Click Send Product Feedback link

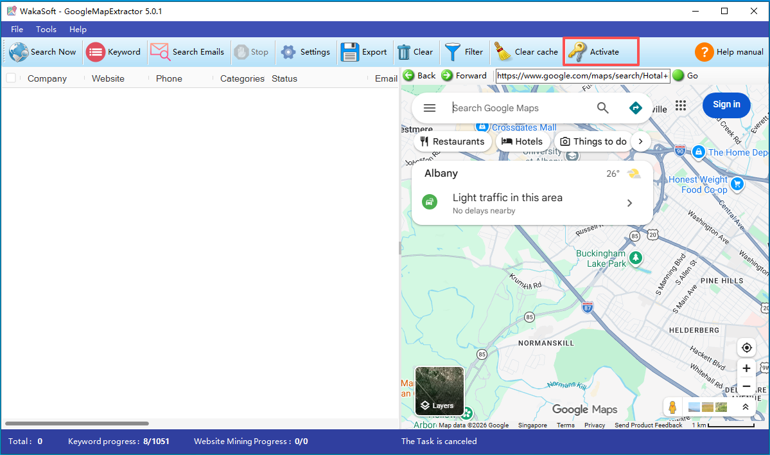pyautogui.click(x=648, y=425)
